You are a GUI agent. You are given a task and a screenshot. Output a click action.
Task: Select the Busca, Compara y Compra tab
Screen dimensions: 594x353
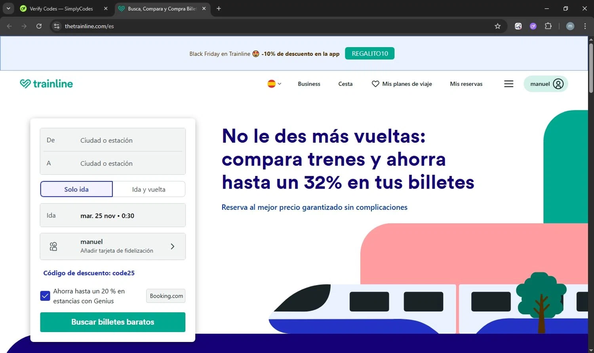click(162, 9)
